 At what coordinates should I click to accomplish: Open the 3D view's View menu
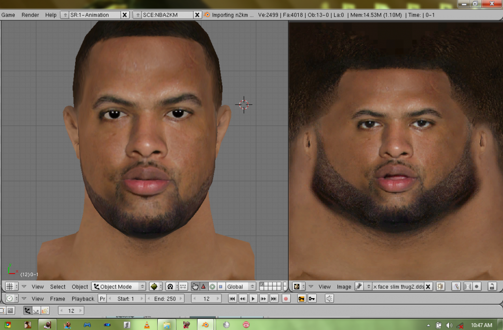coord(37,286)
